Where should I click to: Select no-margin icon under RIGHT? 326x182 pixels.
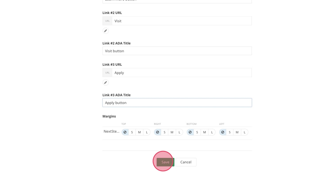click(157, 132)
